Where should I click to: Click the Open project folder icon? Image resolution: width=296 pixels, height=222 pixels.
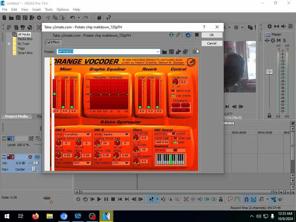pos(11,18)
